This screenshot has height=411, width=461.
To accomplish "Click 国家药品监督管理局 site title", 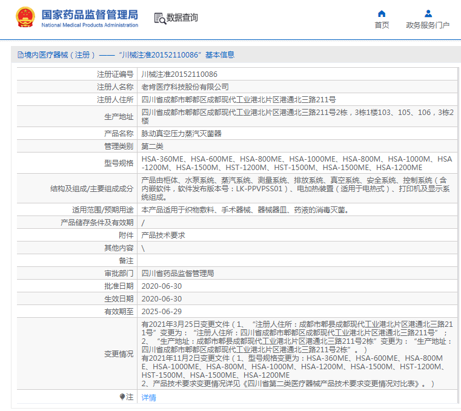I will (90, 15).
